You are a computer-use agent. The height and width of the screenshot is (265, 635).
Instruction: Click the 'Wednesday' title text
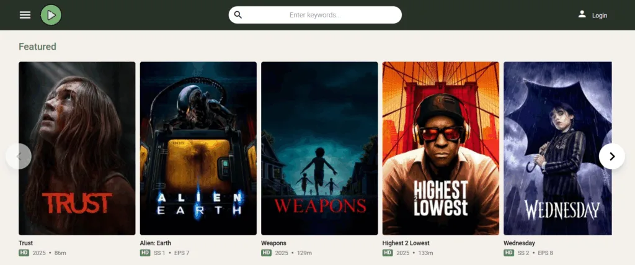(x=519, y=243)
